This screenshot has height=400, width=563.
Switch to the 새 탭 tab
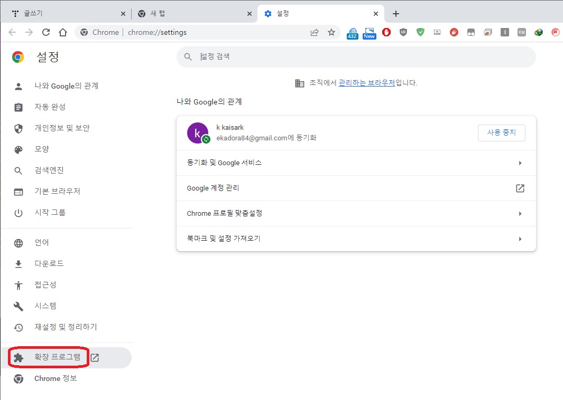[x=194, y=14]
